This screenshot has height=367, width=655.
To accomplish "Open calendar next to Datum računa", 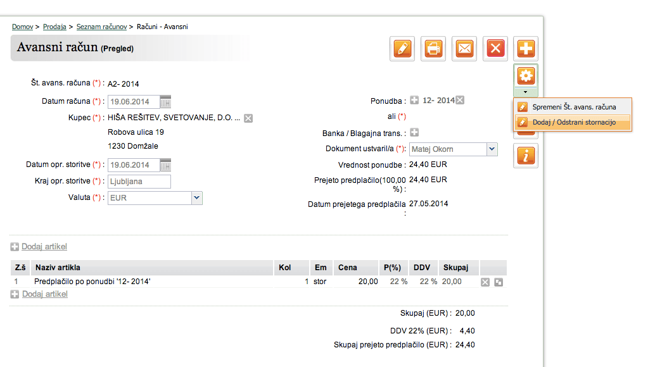I will click(165, 101).
